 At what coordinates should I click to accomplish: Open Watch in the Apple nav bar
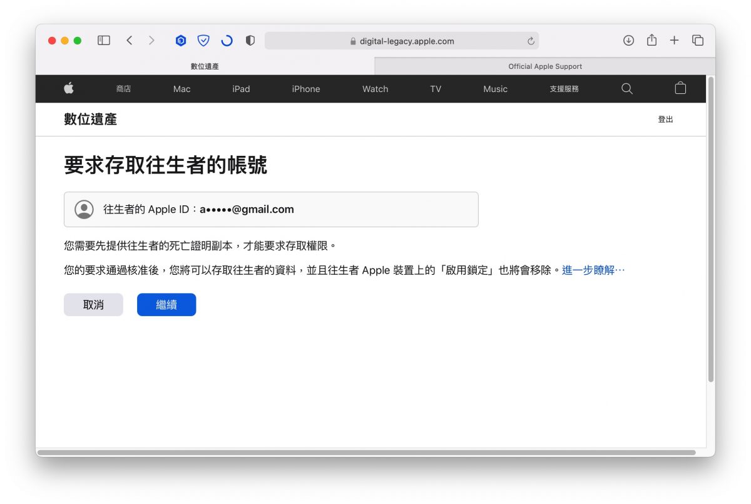(x=375, y=89)
